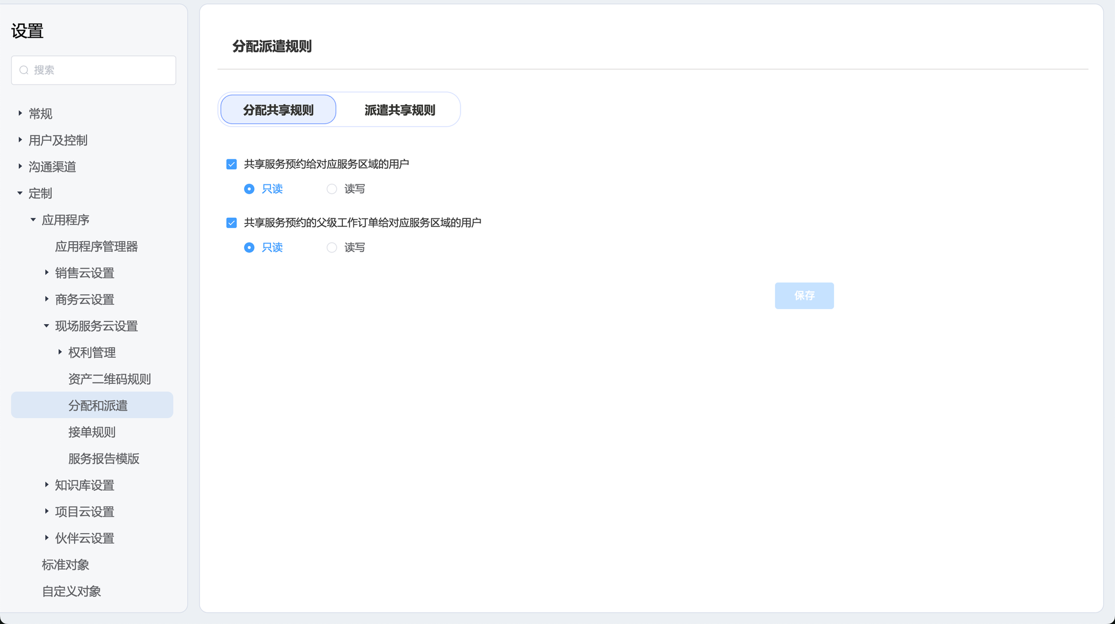Viewport: 1115px width, 624px height.
Task: Uncheck 共享服务预约给对应服务区域的用户 checkbox
Action: (231, 164)
